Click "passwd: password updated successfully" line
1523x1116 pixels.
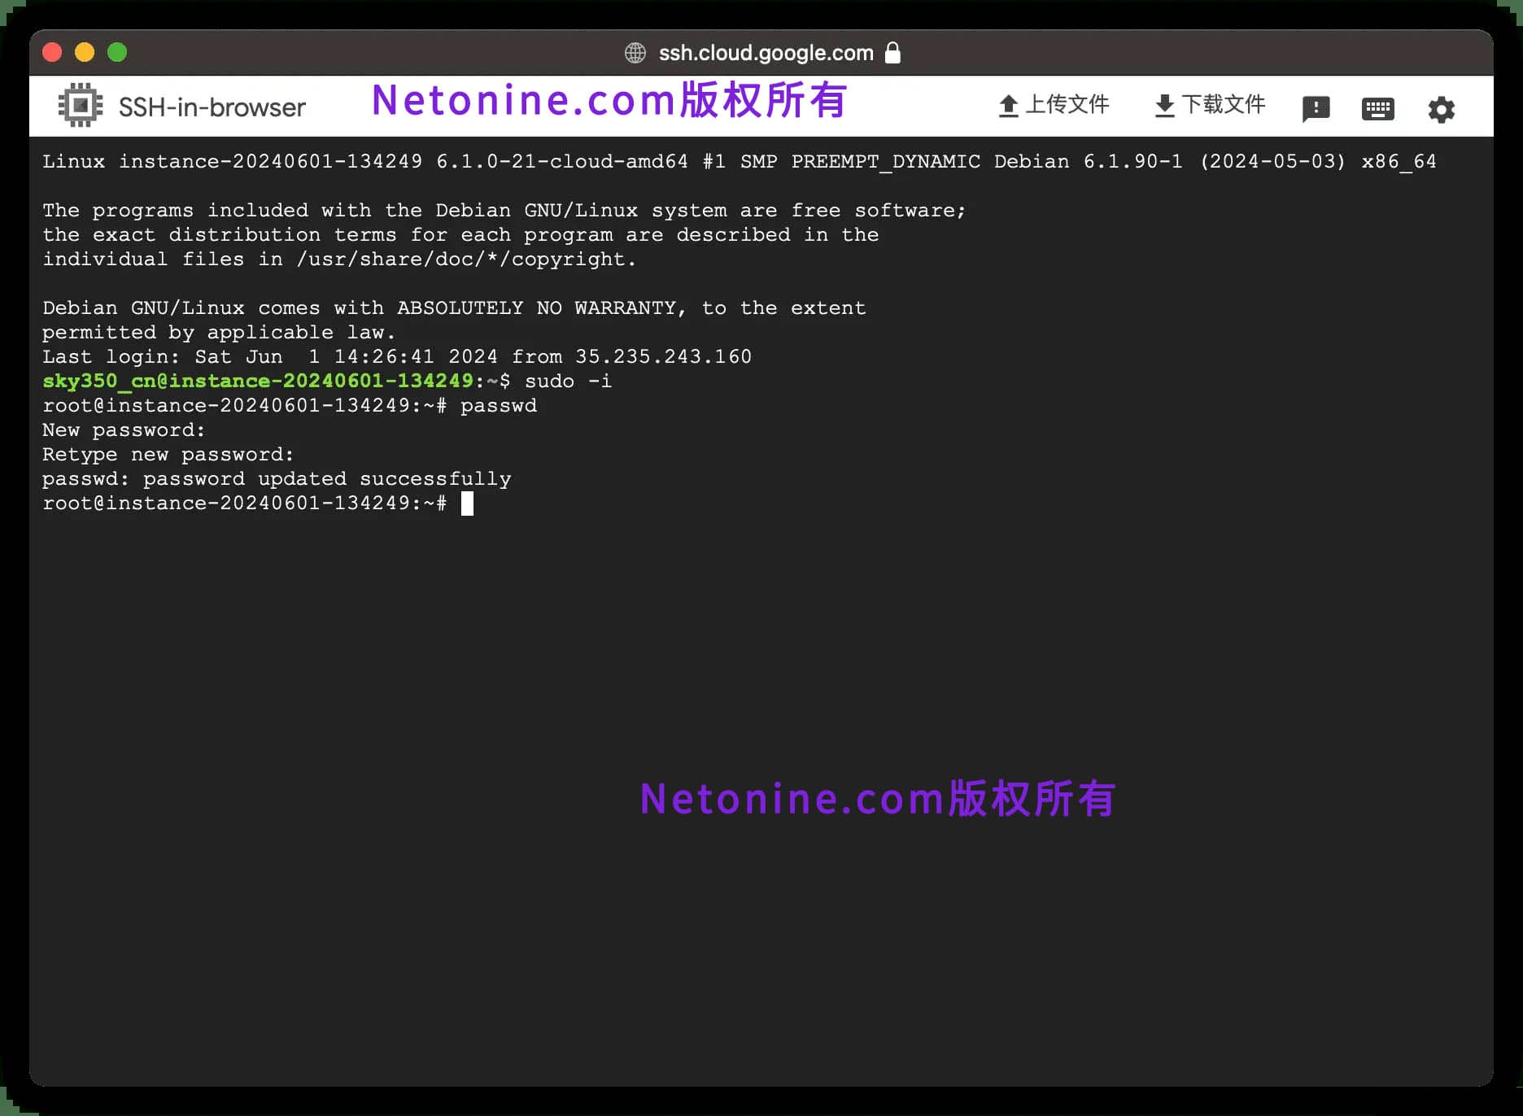click(x=277, y=479)
